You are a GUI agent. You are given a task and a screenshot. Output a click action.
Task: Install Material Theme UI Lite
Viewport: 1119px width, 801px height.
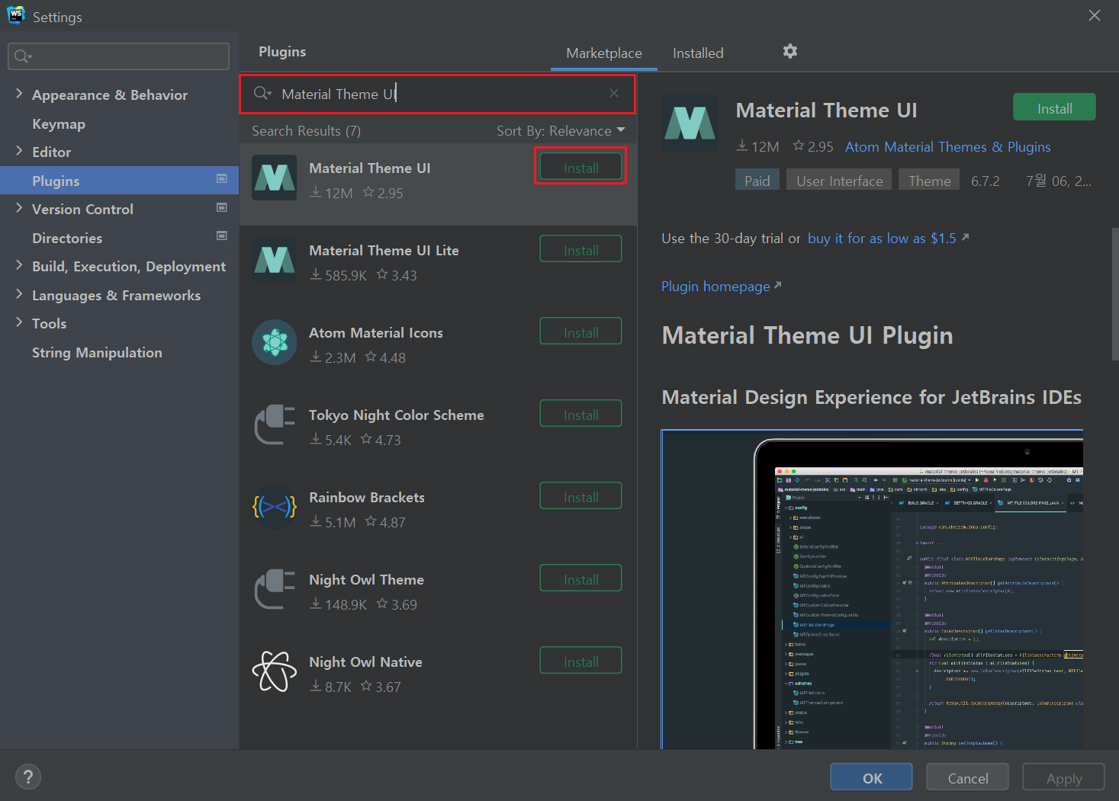pos(580,250)
